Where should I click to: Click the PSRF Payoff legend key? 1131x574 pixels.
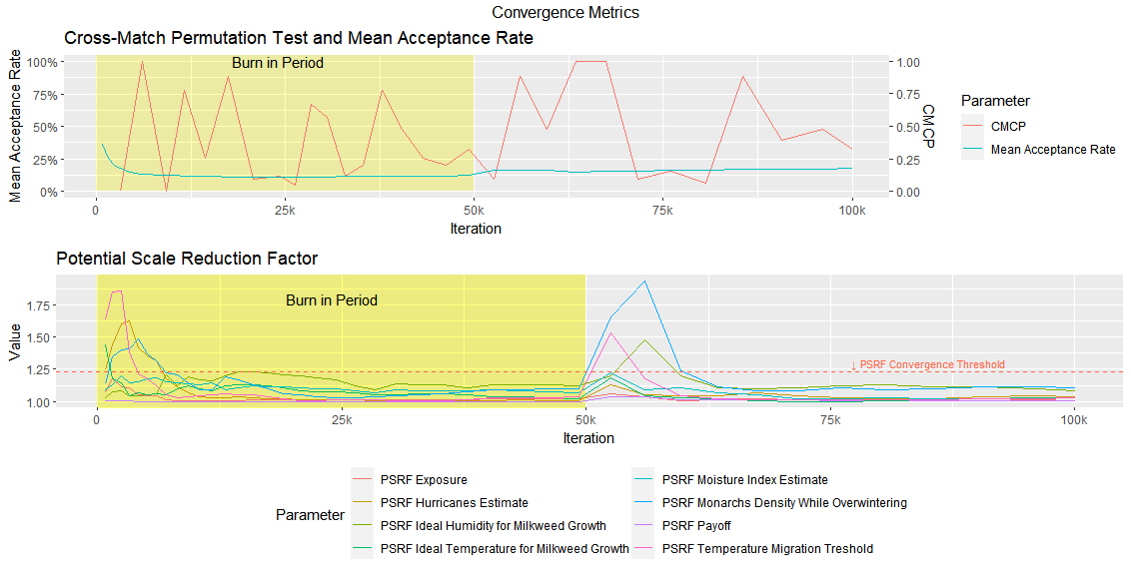tap(644, 526)
